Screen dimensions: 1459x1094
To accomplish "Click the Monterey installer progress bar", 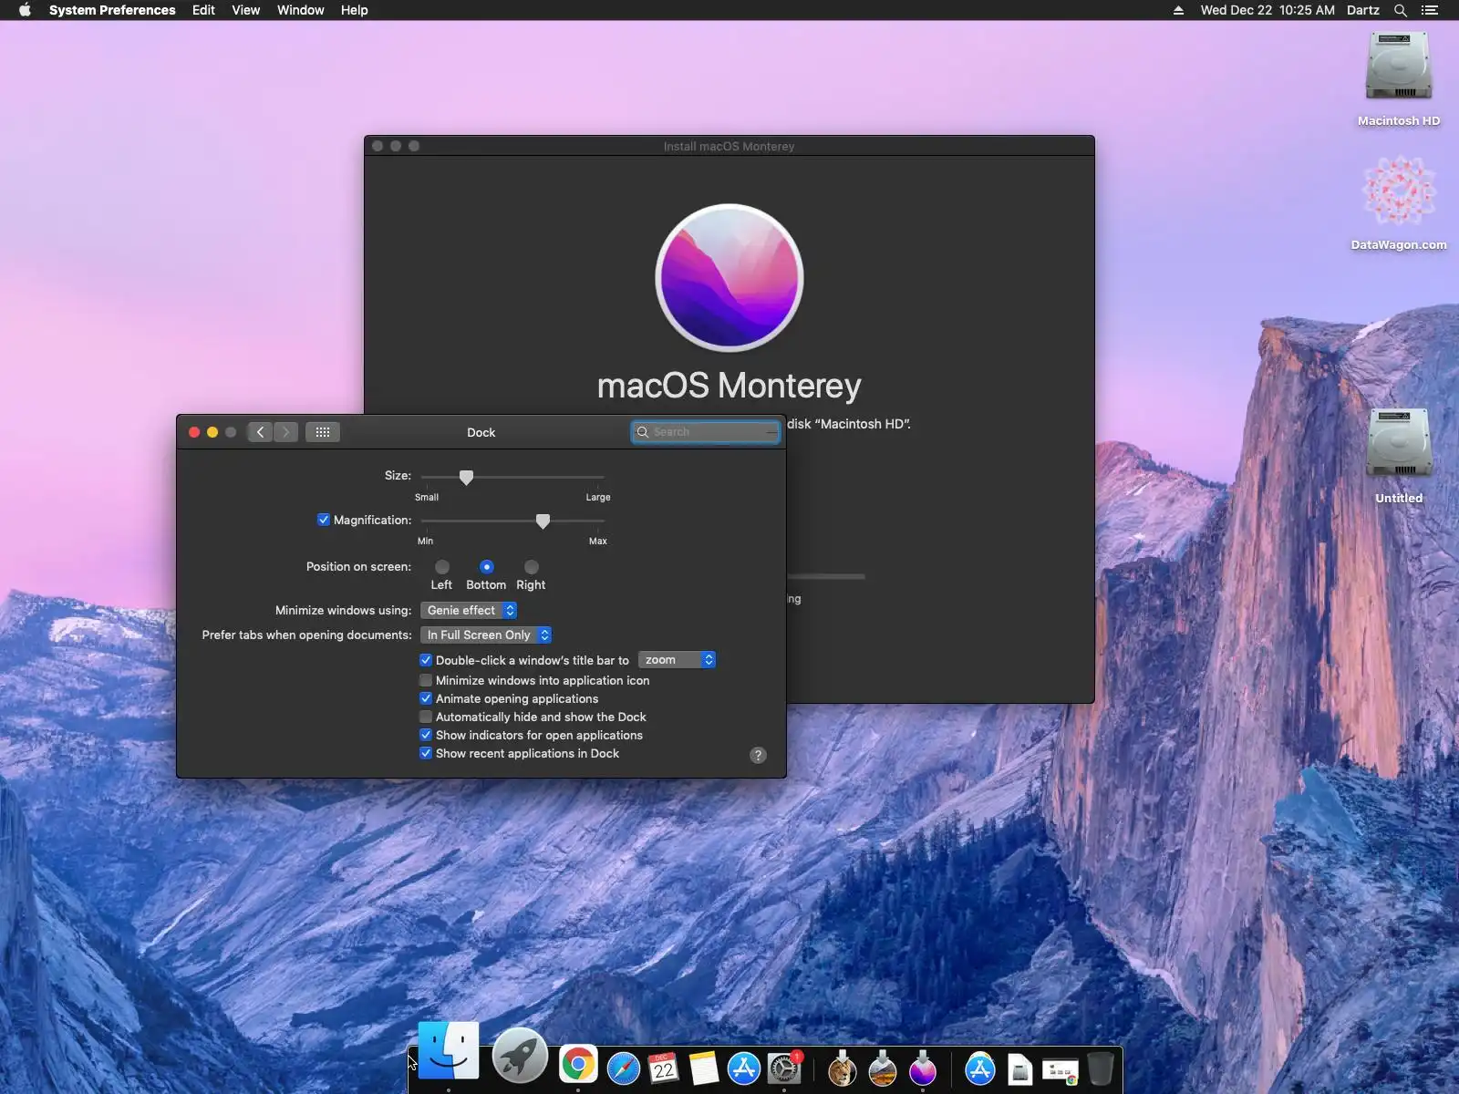I will point(826,576).
